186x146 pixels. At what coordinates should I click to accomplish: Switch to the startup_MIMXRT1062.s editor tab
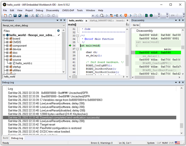102,20
